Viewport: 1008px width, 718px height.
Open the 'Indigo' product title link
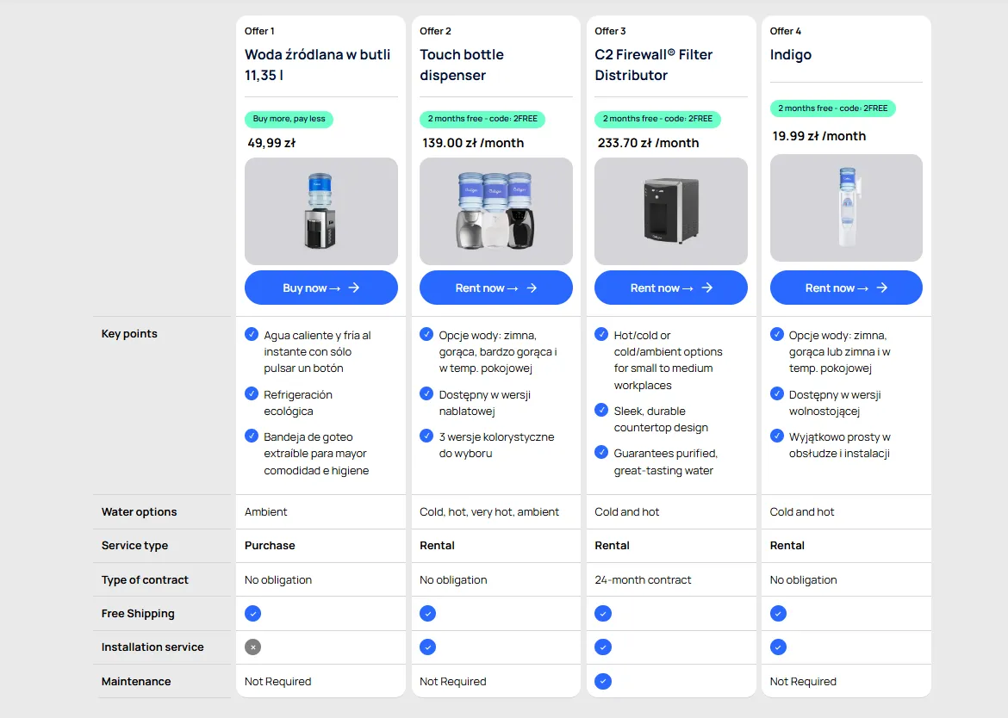pos(791,54)
